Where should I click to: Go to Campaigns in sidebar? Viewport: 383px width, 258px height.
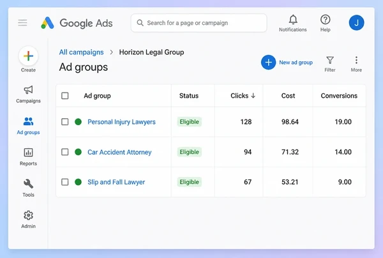[28, 95]
